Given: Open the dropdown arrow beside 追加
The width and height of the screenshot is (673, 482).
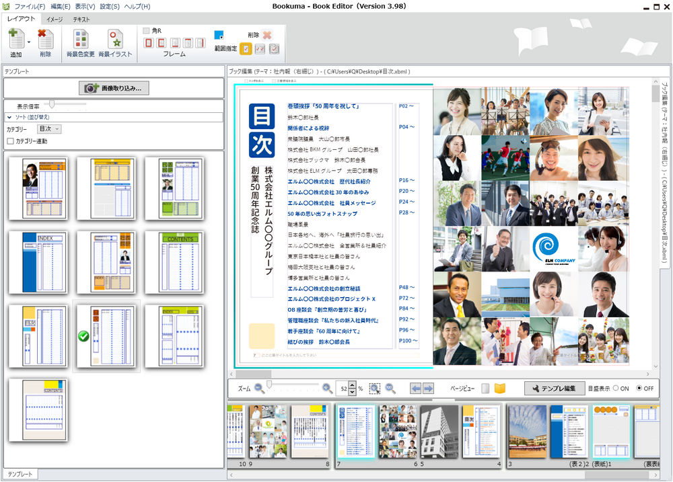Looking at the screenshot, I should pyautogui.click(x=28, y=40).
